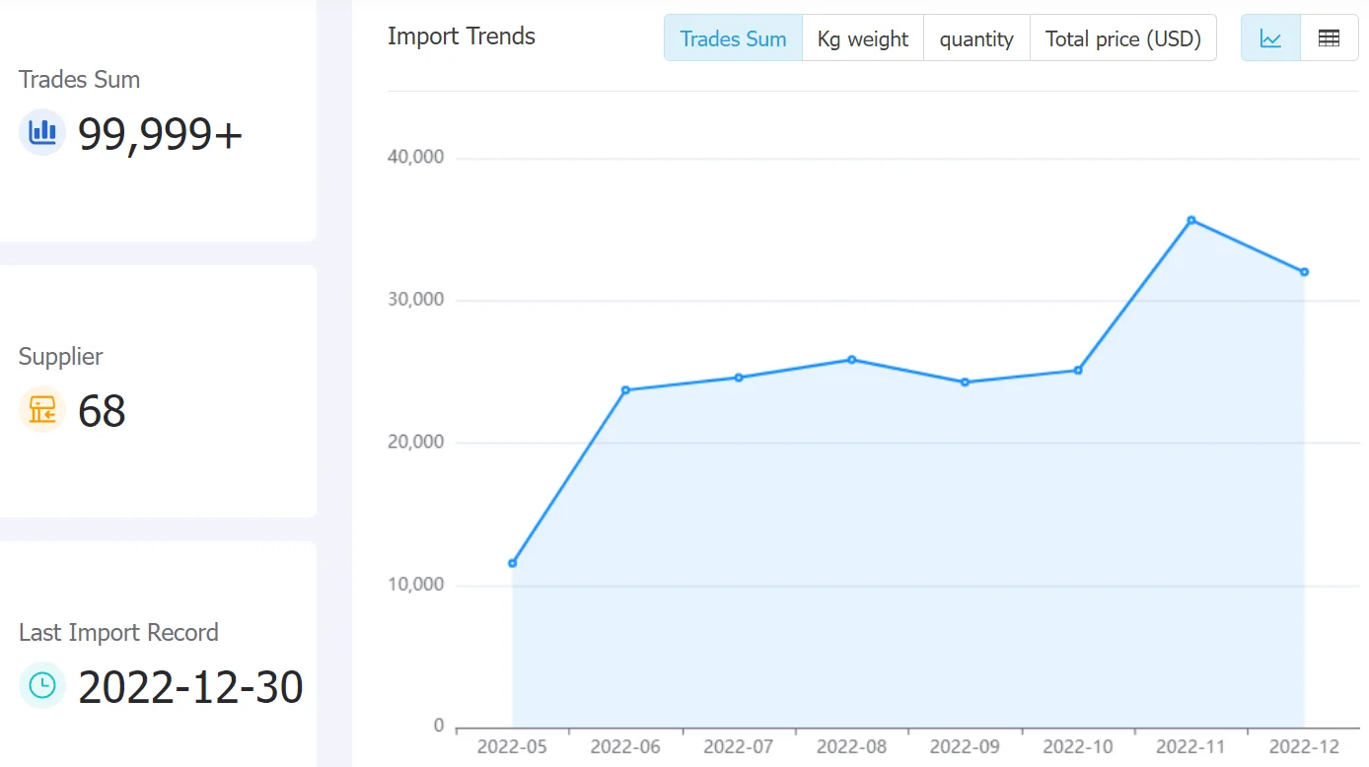This screenshot has width=1369, height=767.
Task: Click the 2022-10 x-axis label
Action: point(1078,746)
